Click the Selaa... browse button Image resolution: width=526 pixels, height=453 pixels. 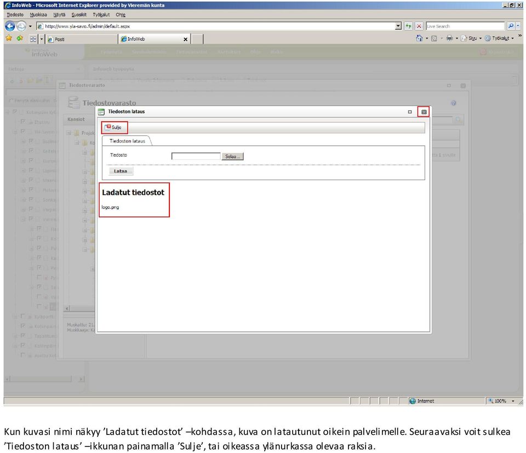pyautogui.click(x=232, y=156)
